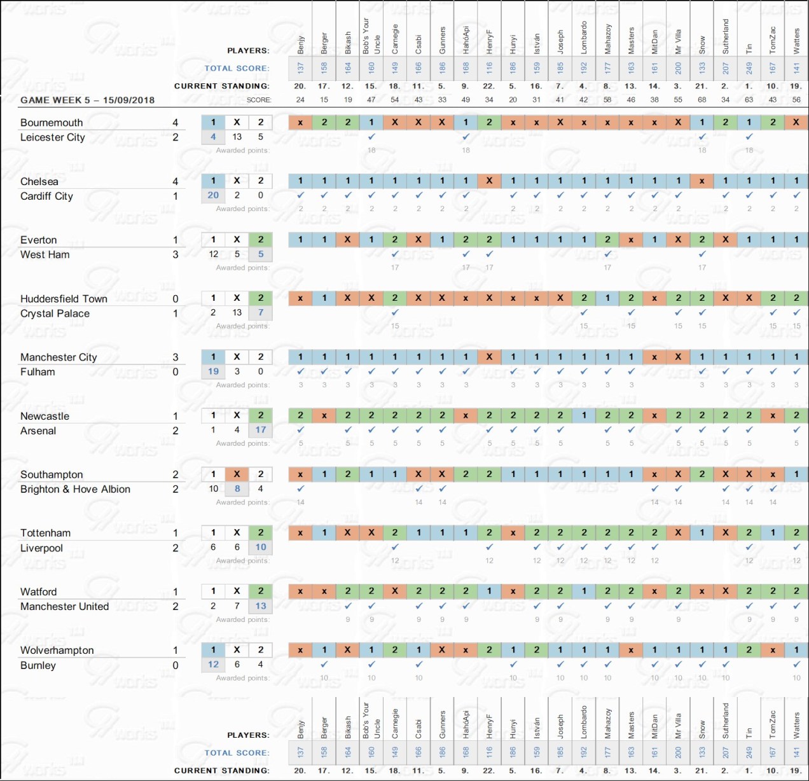Click the green 2 result header for Tottenham match
This screenshot has height=781, width=809.
261,532
